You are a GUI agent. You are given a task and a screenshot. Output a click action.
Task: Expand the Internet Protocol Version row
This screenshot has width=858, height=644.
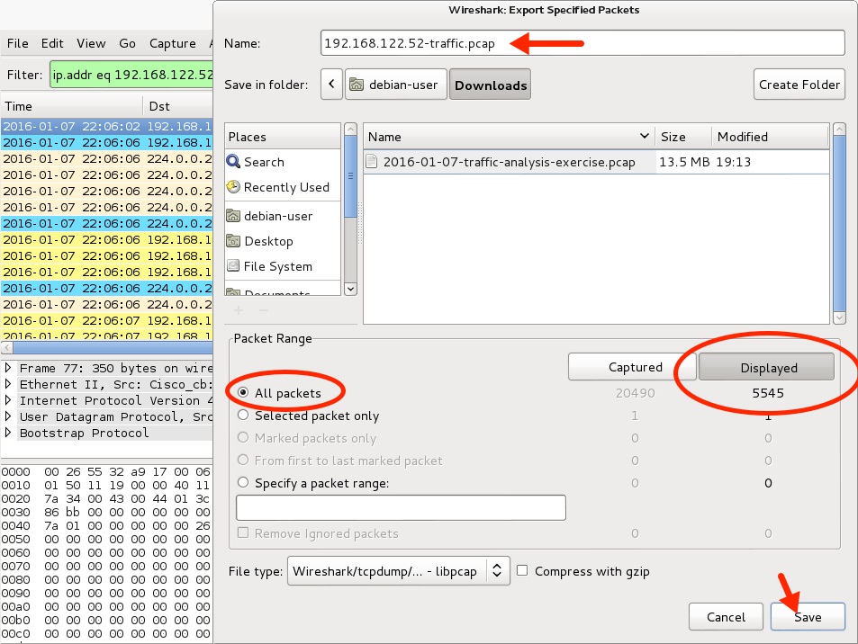coord(8,399)
